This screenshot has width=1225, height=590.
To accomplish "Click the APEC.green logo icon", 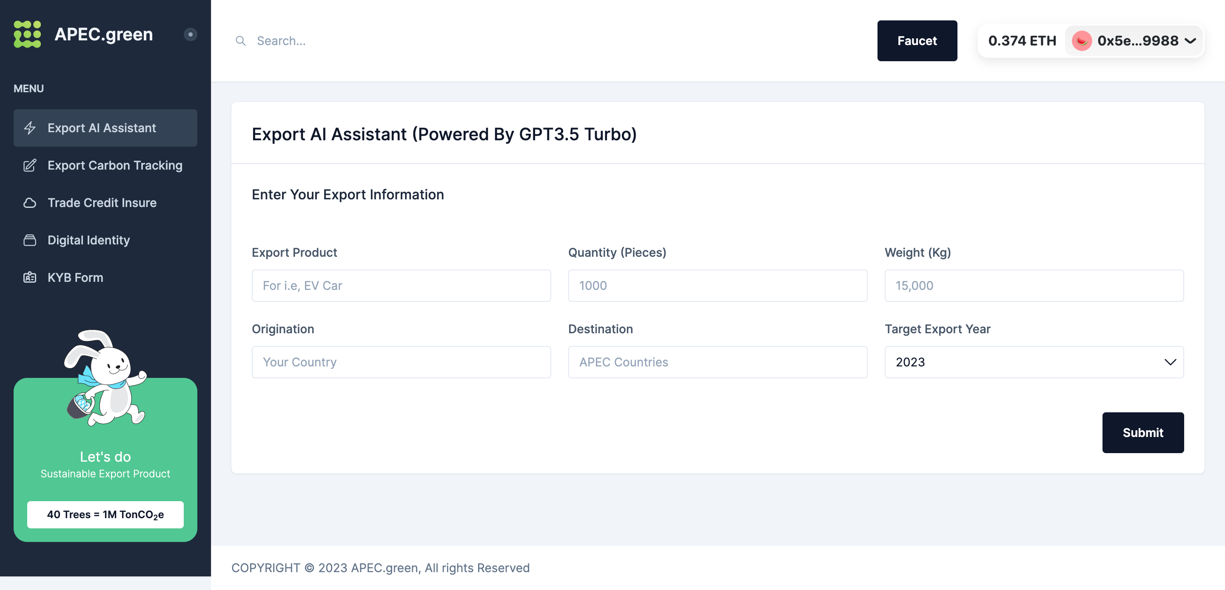I will point(27,34).
